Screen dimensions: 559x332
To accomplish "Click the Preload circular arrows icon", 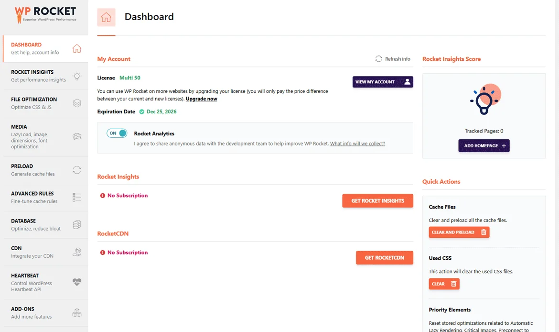I will click(77, 170).
